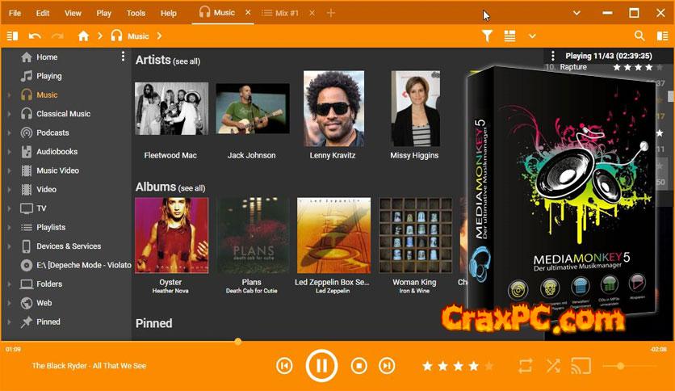
Task: Open the View menu
Action: pos(73,14)
